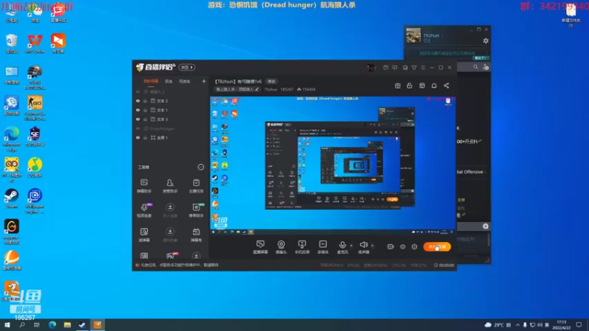Switch to the second scene tab

[169, 82]
